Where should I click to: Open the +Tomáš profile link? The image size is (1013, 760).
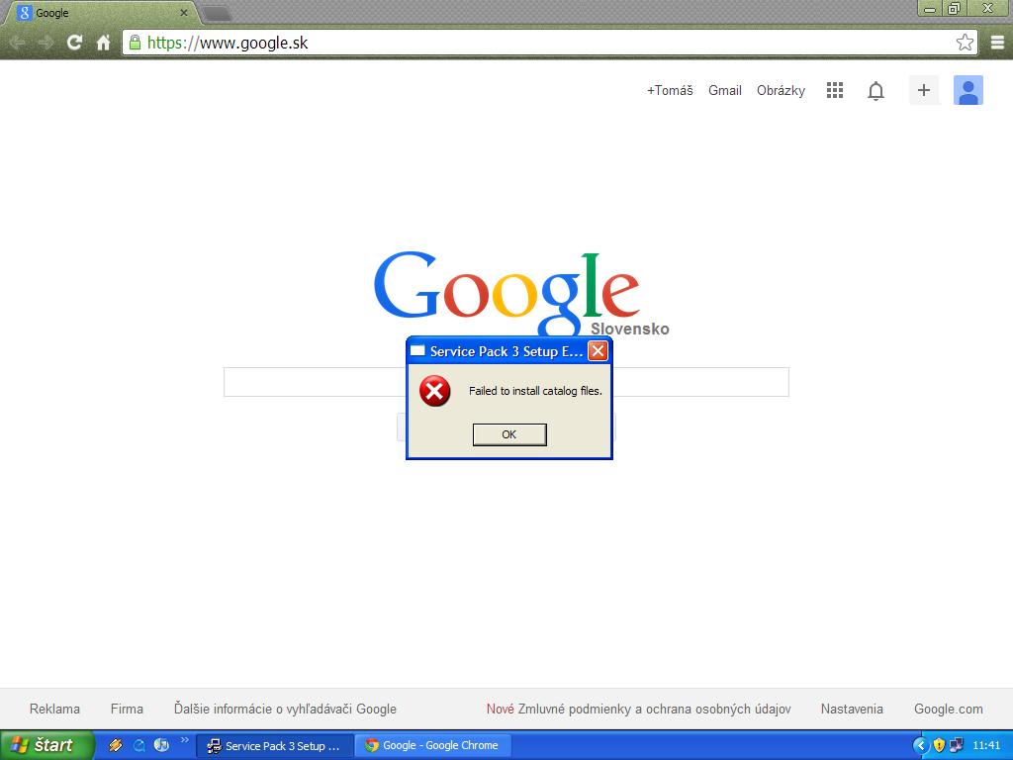point(670,90)
